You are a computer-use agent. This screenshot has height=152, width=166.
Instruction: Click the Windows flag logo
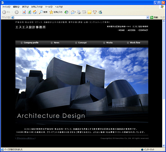point(162,7)
